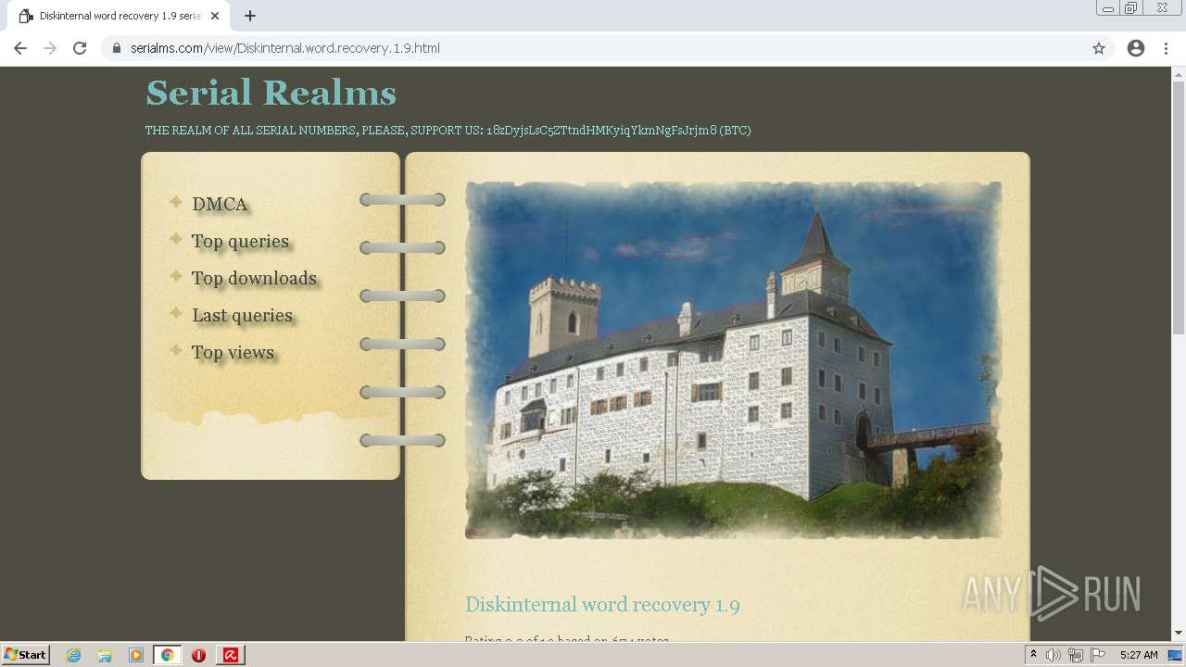
Task: View site info via the lock icon
Action: point(117,48)
